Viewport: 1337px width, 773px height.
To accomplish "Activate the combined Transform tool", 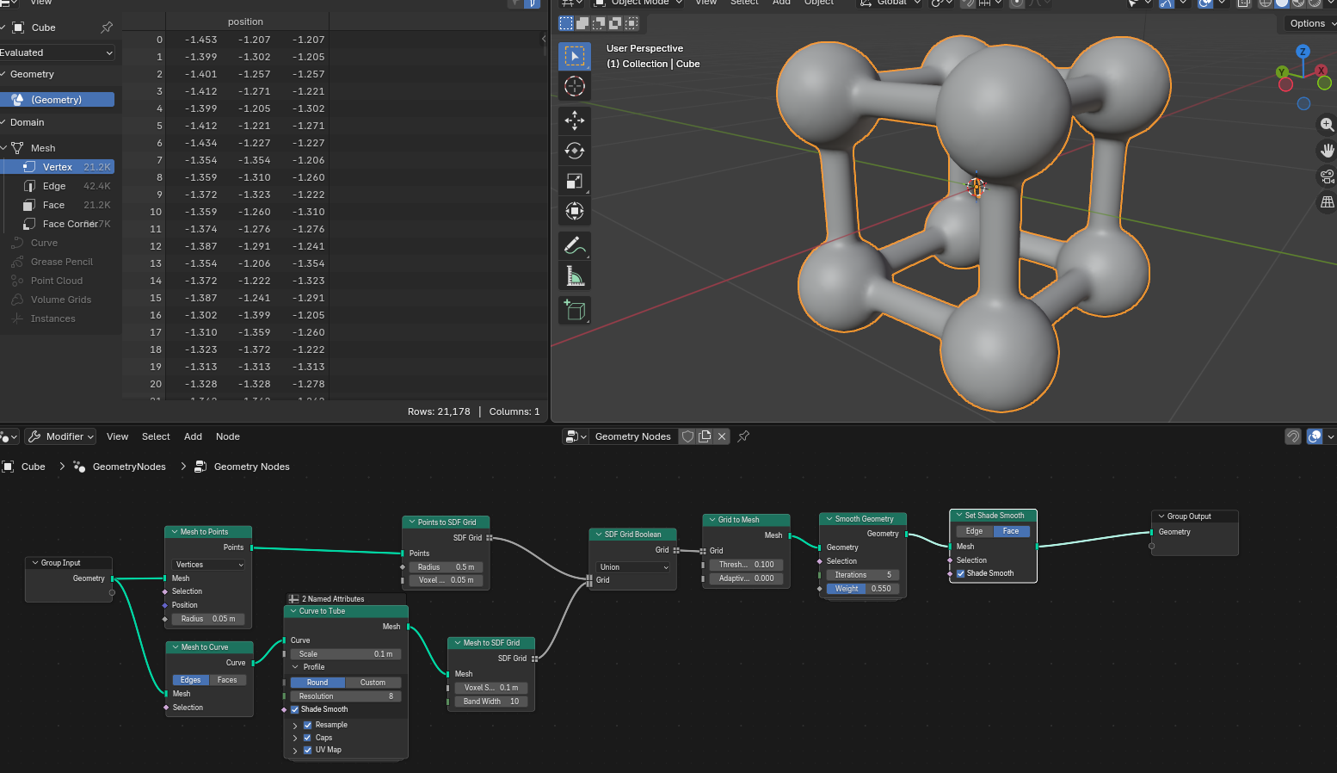I will [x=575, y=211].
